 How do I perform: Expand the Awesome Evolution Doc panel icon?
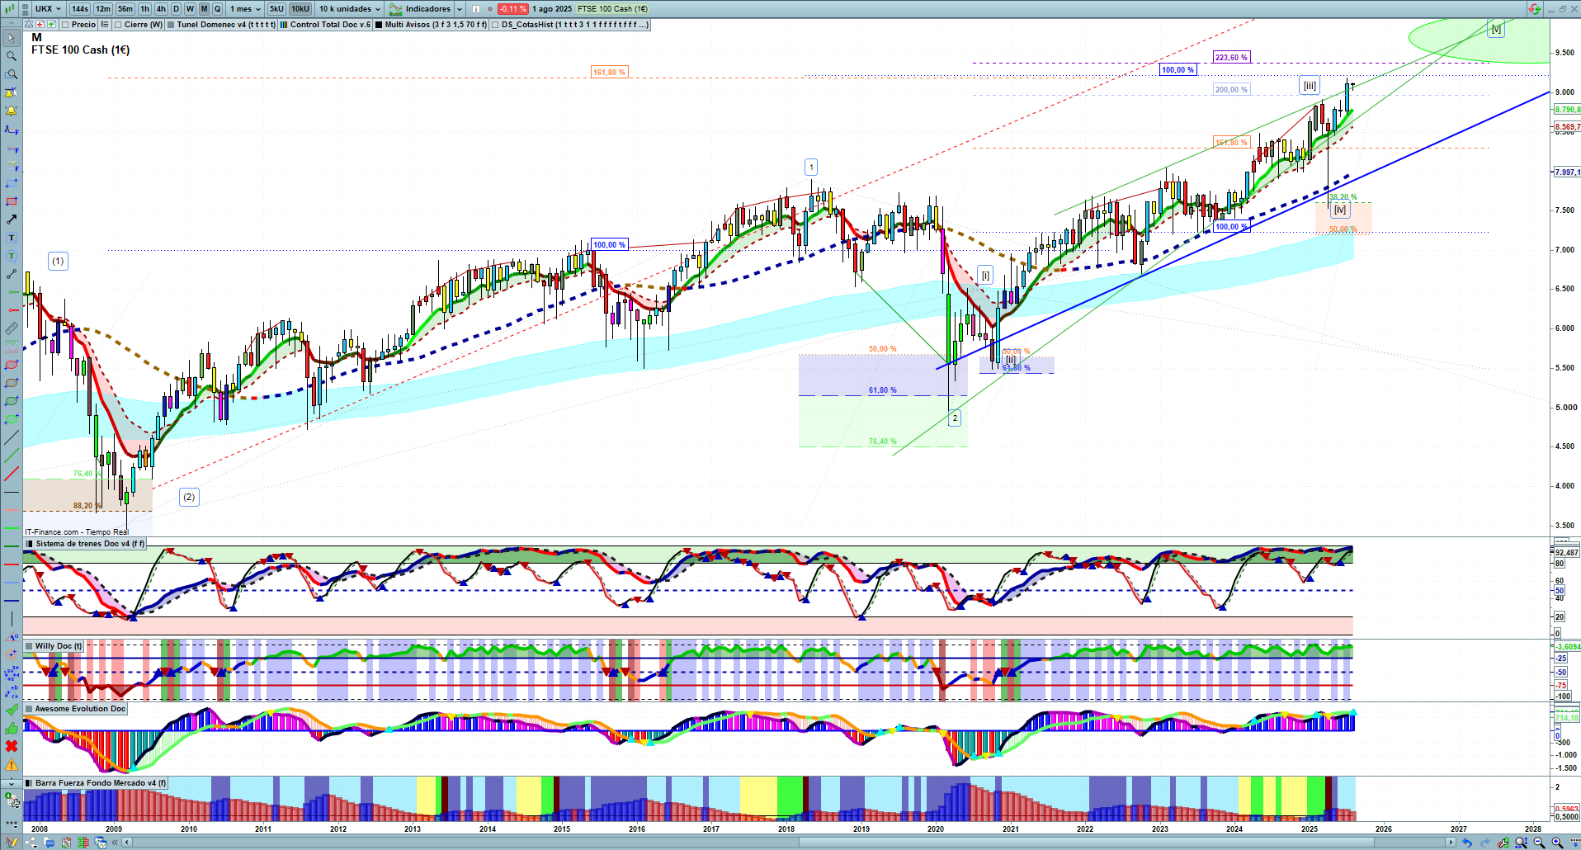pyautogui.click(x=30, y=709)
